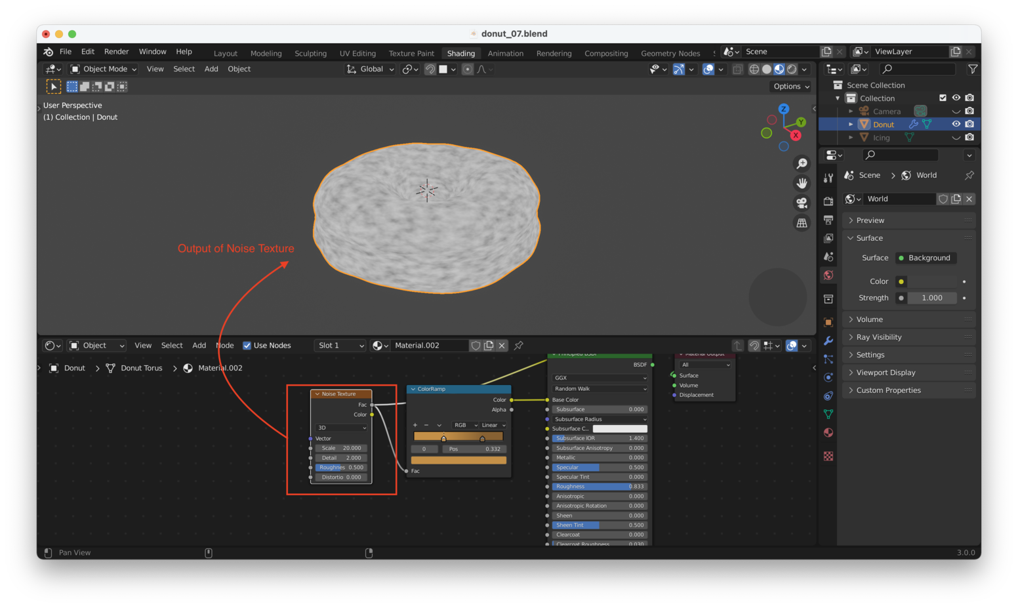The height and width of the screenshot is (608, 1018).
Task: Switch viewport to Rendered shading mode
Action: [x=792, y=69]
